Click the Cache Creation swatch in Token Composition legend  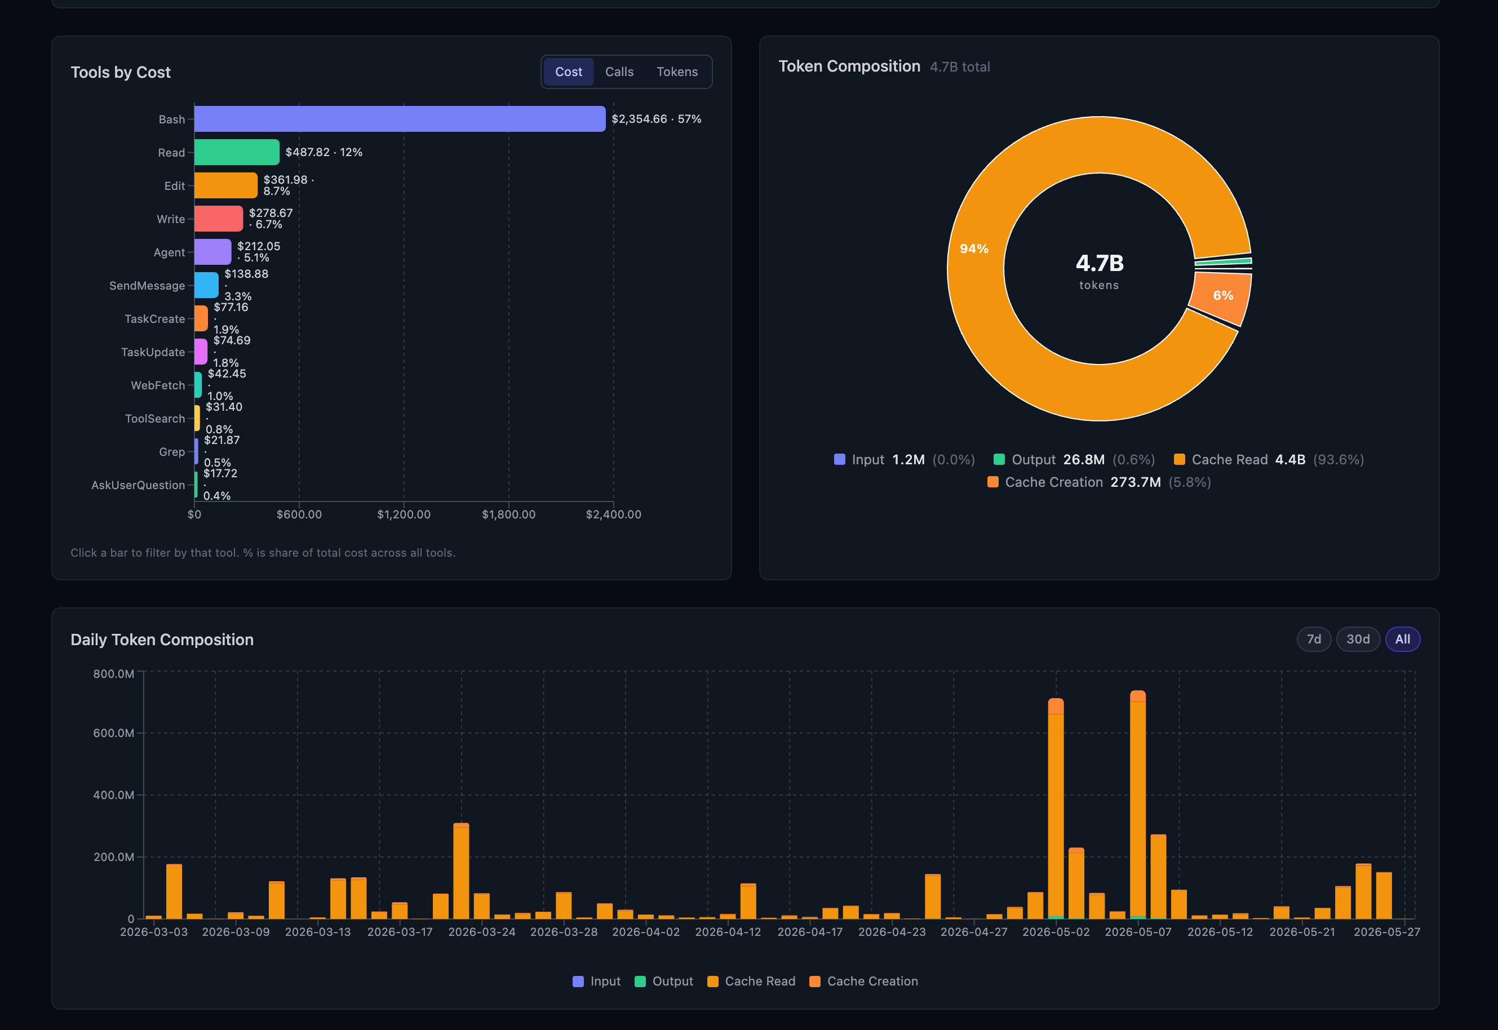[992, 482]
